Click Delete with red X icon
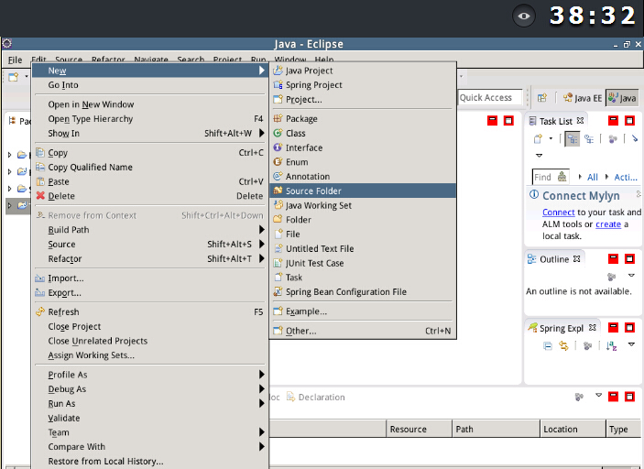The image size is (644, 469). [x=150, y=196]
